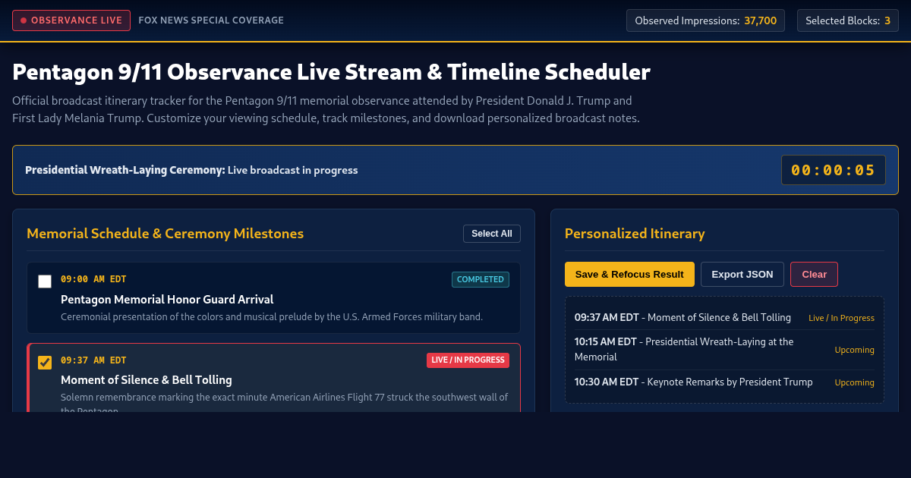Screen dimensions: 911x478
Task: Click the Export JSON button
Action: pos(742,274)
